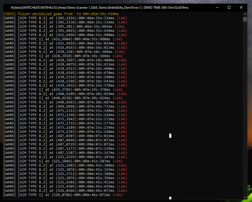Click the INFO Player minimized game line
This screenshot has width=252, height=202.
[x=61, y=14]
